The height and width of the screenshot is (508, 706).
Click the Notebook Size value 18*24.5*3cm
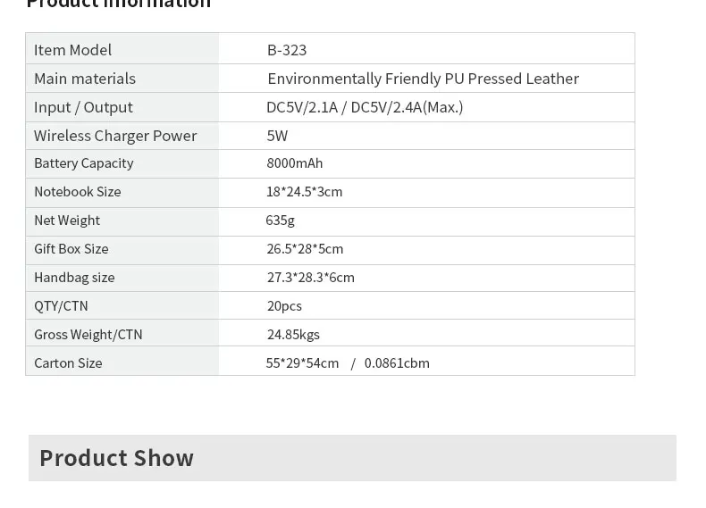click(x=304, y=192)
